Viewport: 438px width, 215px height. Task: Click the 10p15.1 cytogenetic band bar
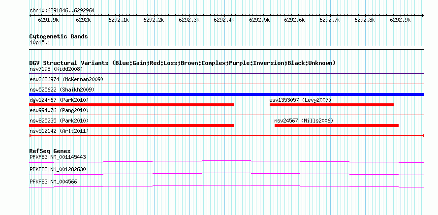point(226,48)
